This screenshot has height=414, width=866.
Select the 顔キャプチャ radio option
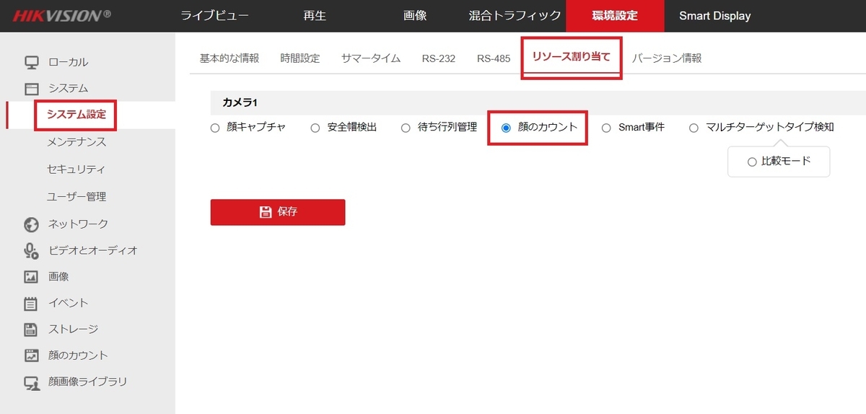[x=214, y=128]
